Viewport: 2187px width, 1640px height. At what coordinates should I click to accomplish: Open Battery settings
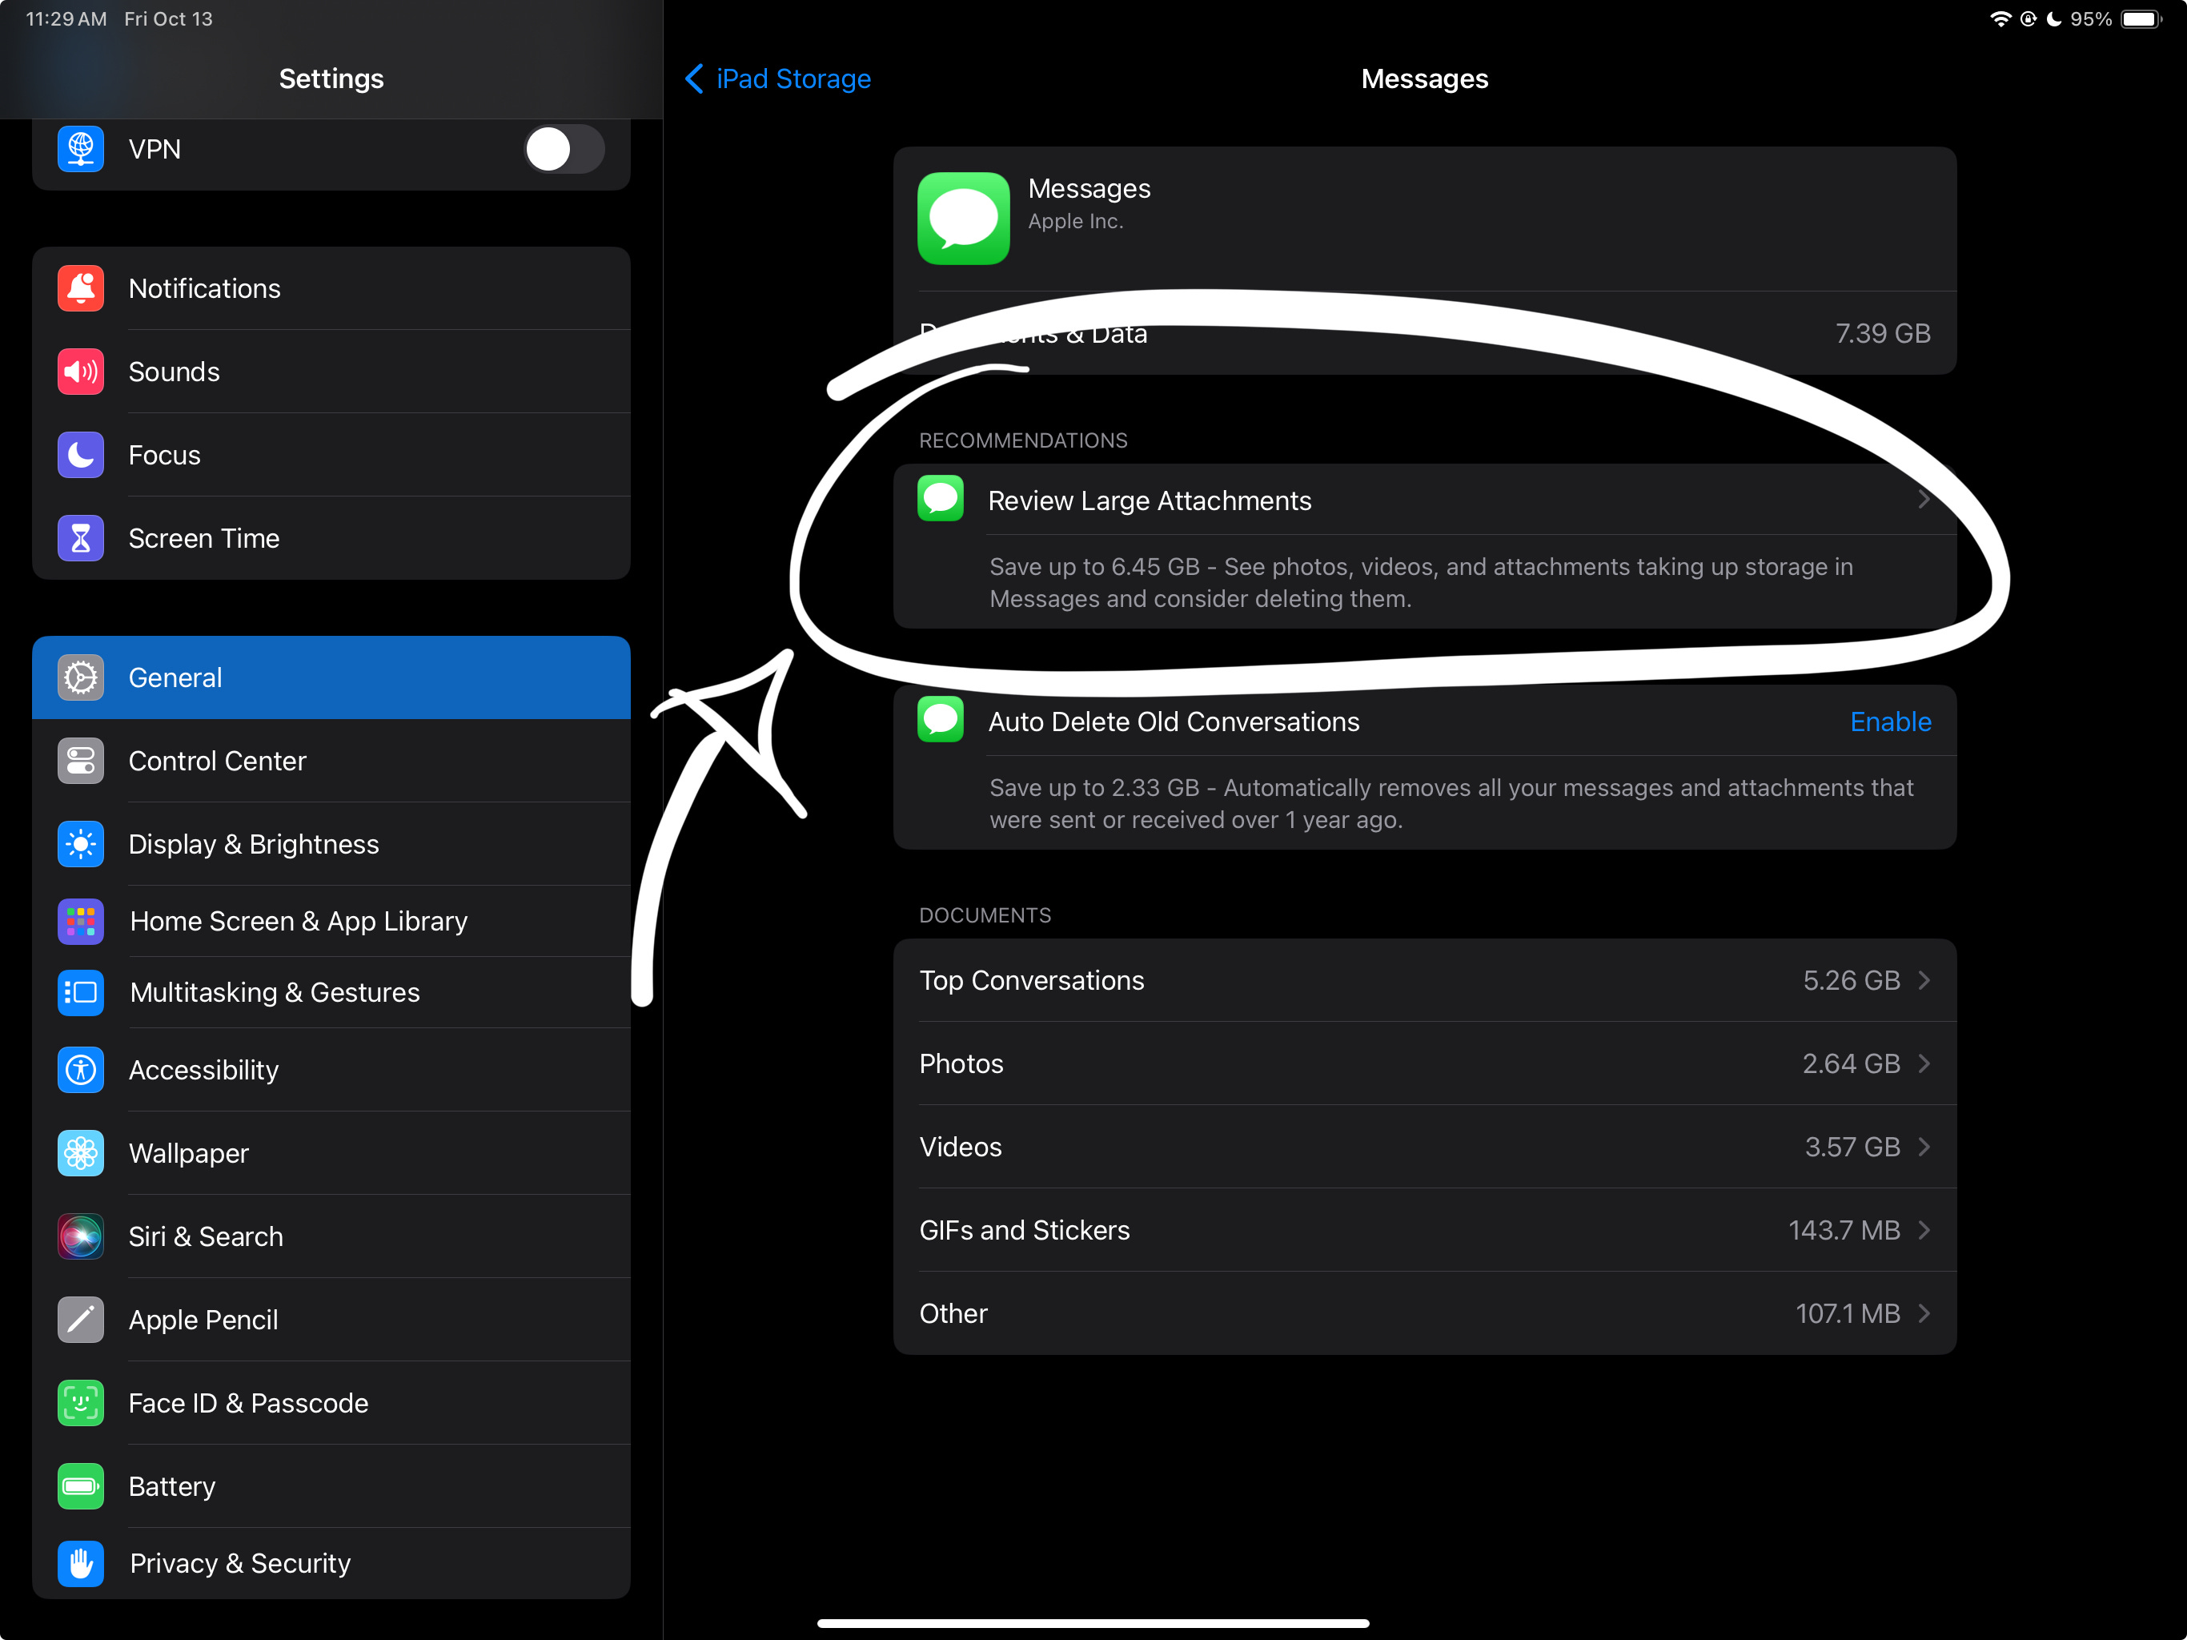(x=331, y=1485)
